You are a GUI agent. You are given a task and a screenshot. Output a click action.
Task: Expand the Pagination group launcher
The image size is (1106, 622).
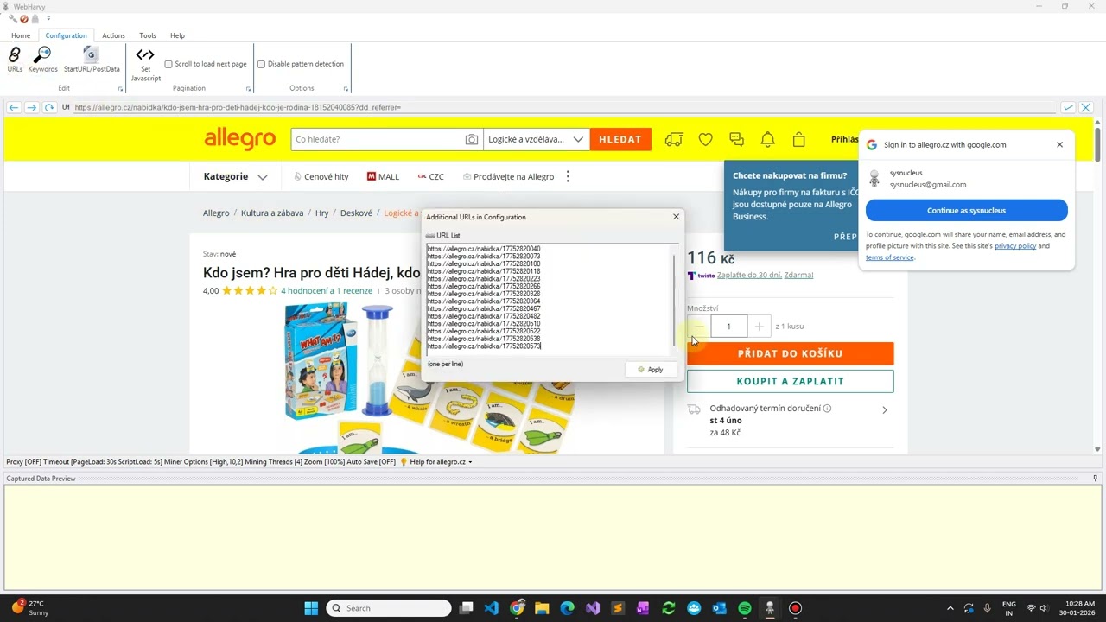pyautogui.click(x=248, y=89)
